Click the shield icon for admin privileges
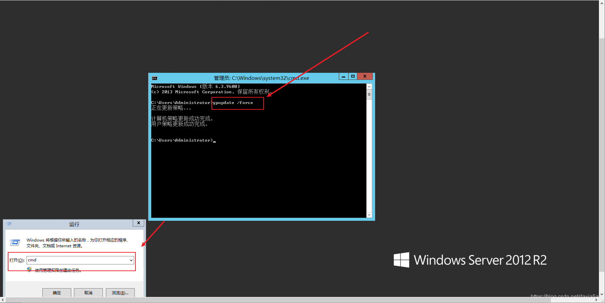Viewport: 605px width, 303px height. point(29,269)
